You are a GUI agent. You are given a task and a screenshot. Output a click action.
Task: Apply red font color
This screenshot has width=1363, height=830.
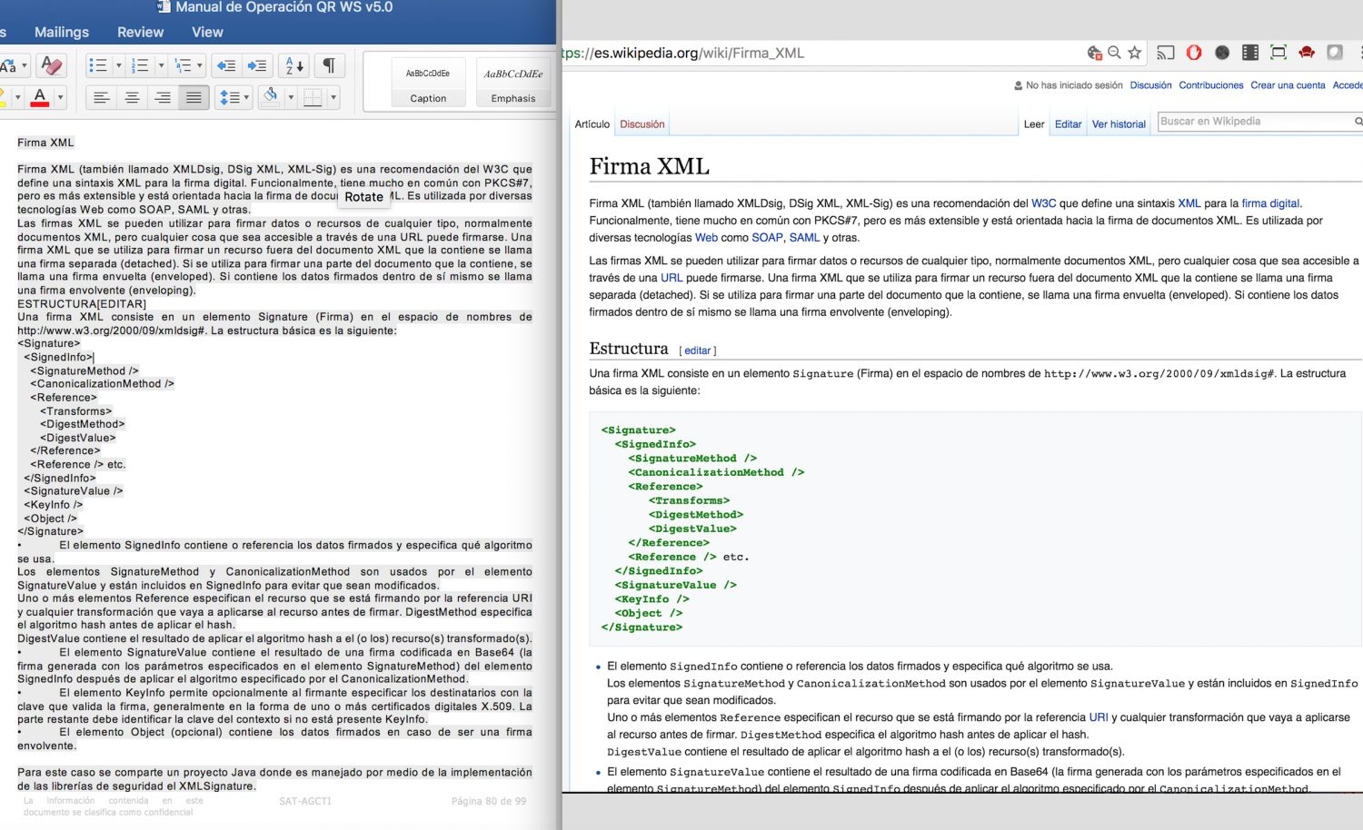click(x=39, y=97)
